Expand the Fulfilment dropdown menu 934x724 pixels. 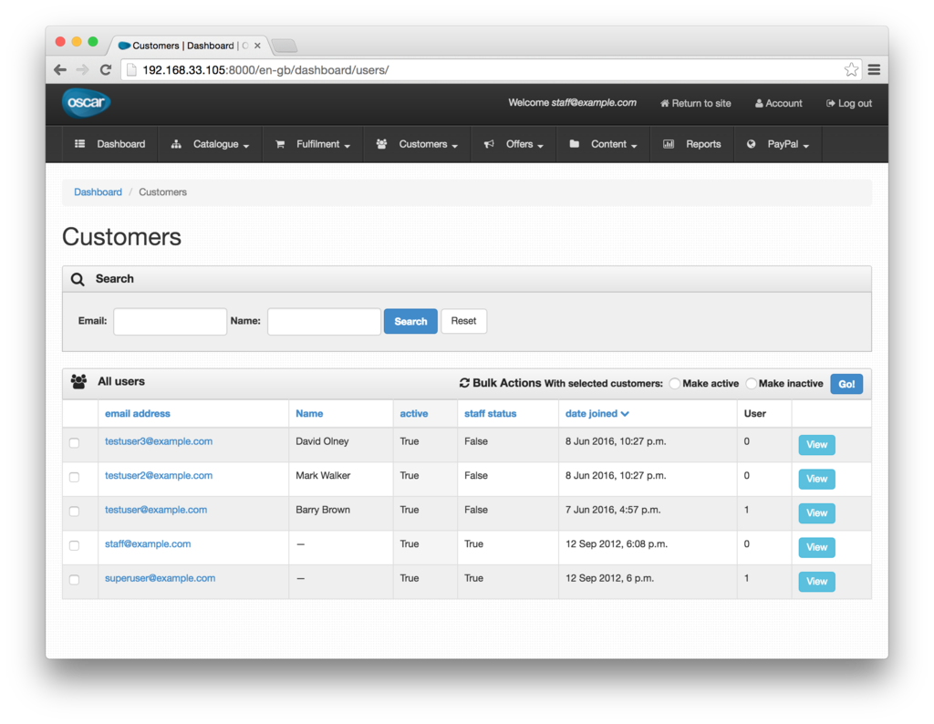coord(313,144)
